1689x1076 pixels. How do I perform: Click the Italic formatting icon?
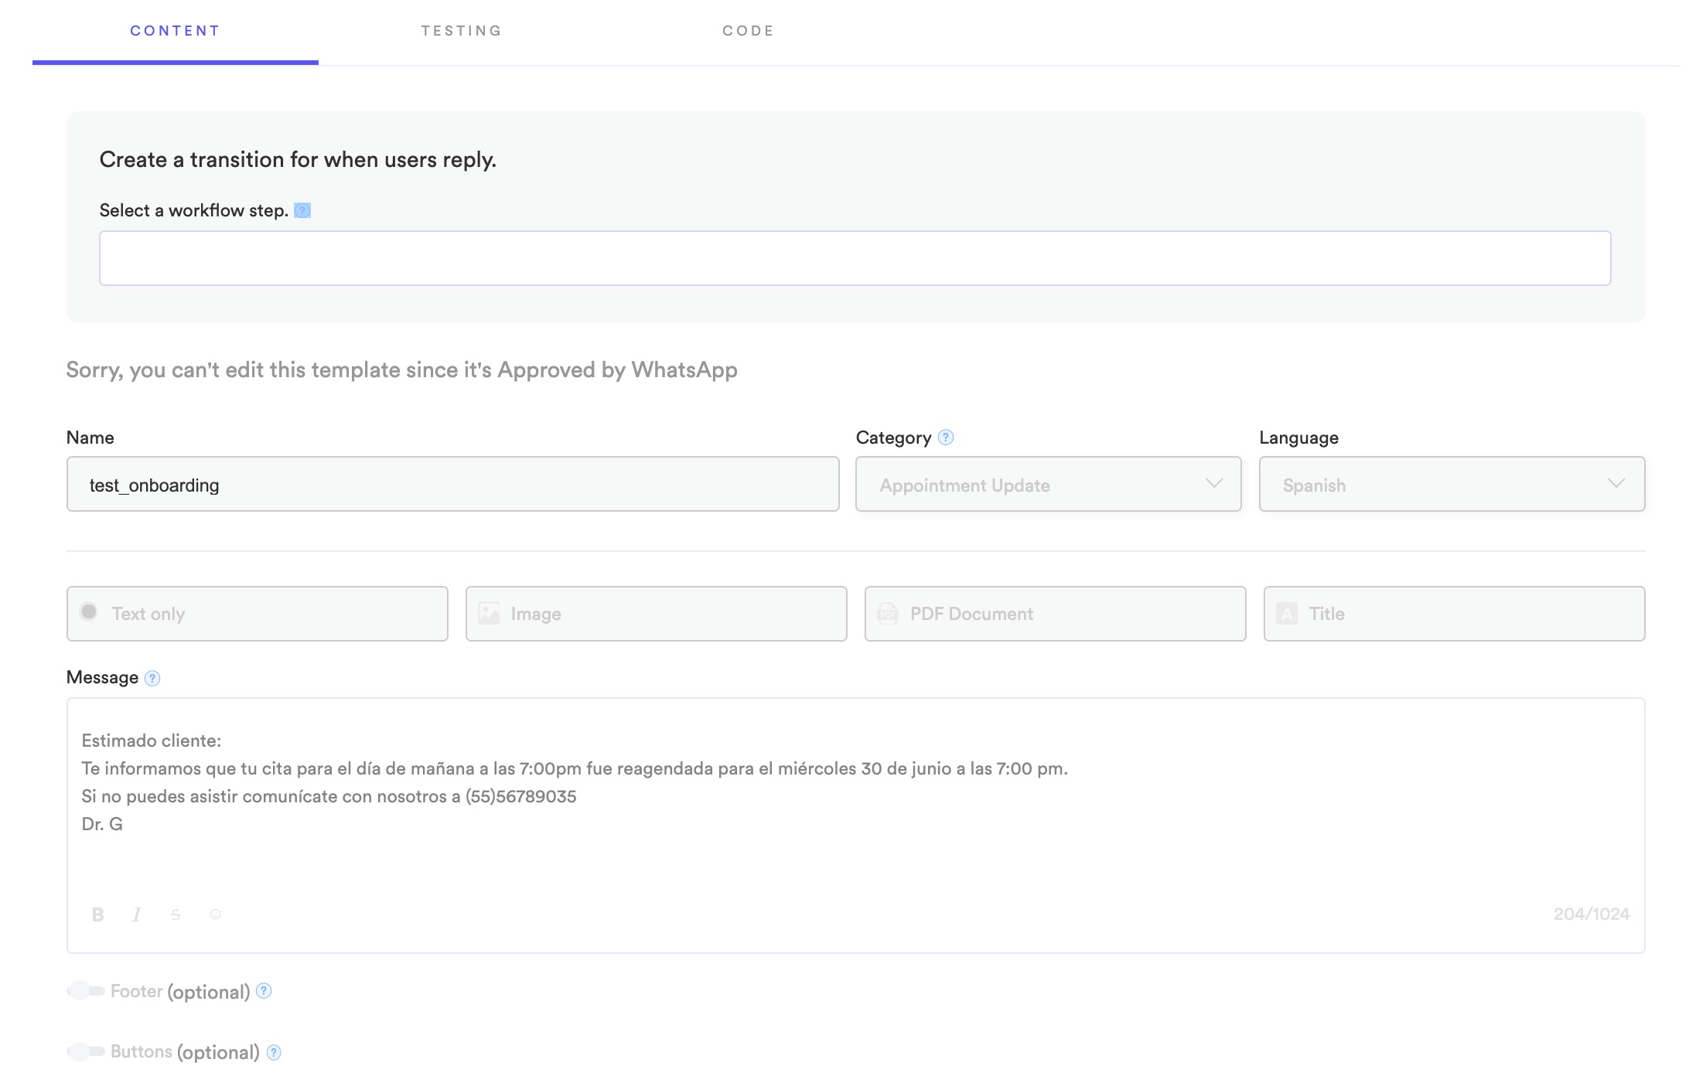[137, 914]
